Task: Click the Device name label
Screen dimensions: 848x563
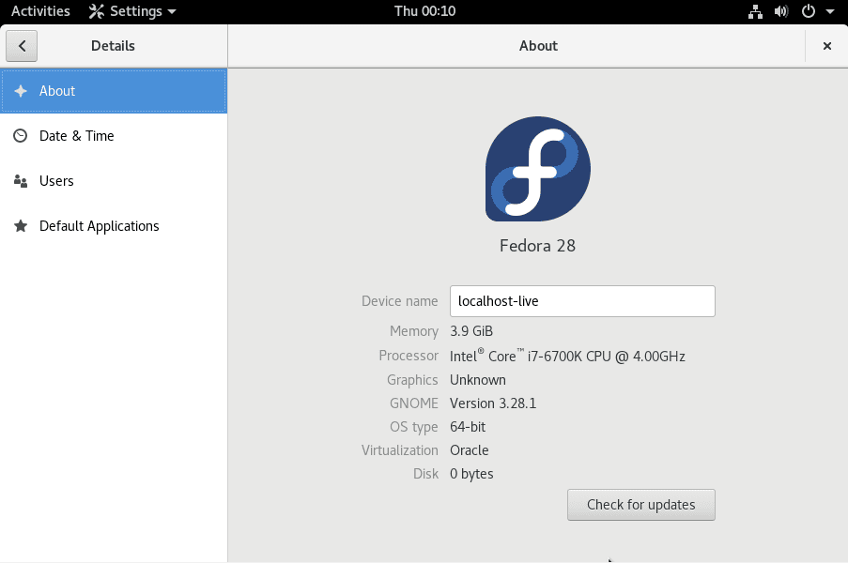Action: pos(400,301)
